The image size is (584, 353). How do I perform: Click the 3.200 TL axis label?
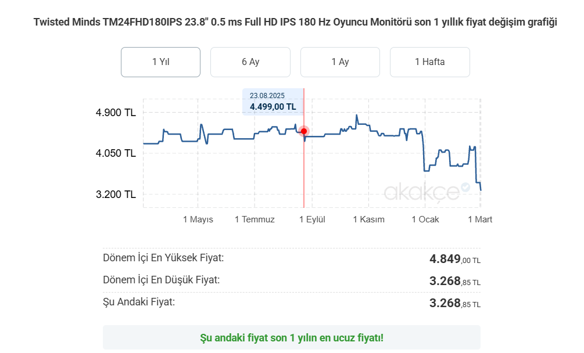point(116,194)
